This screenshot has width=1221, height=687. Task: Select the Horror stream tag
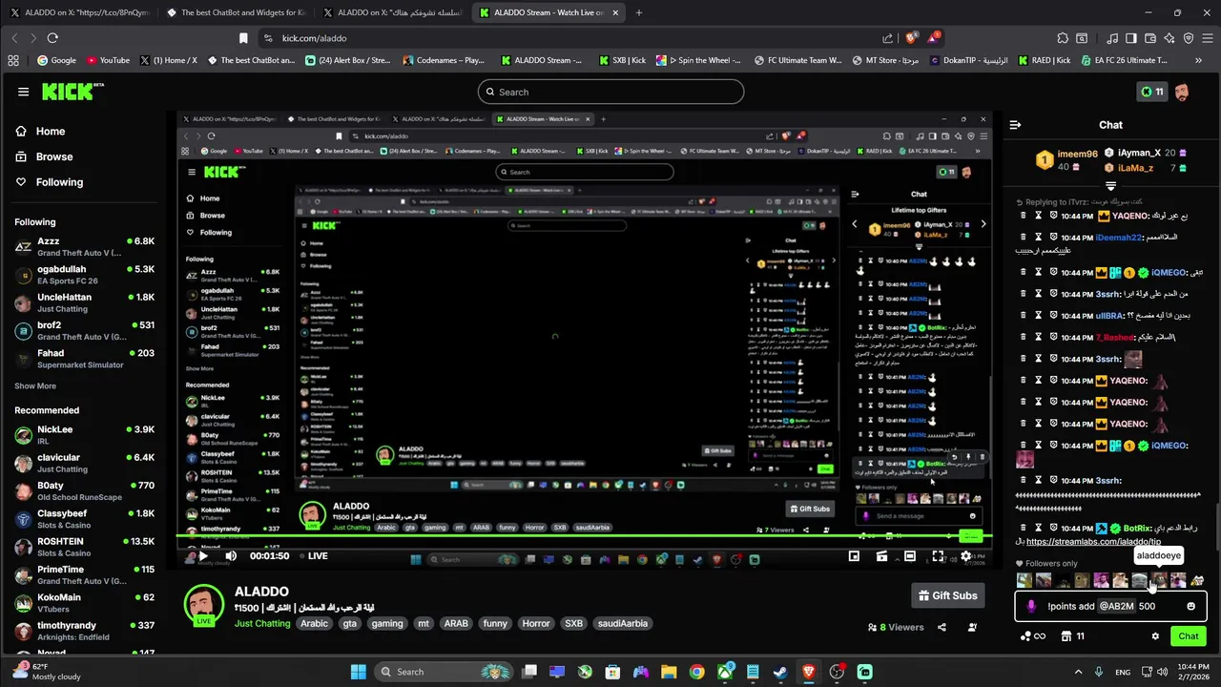coord(536,623)
